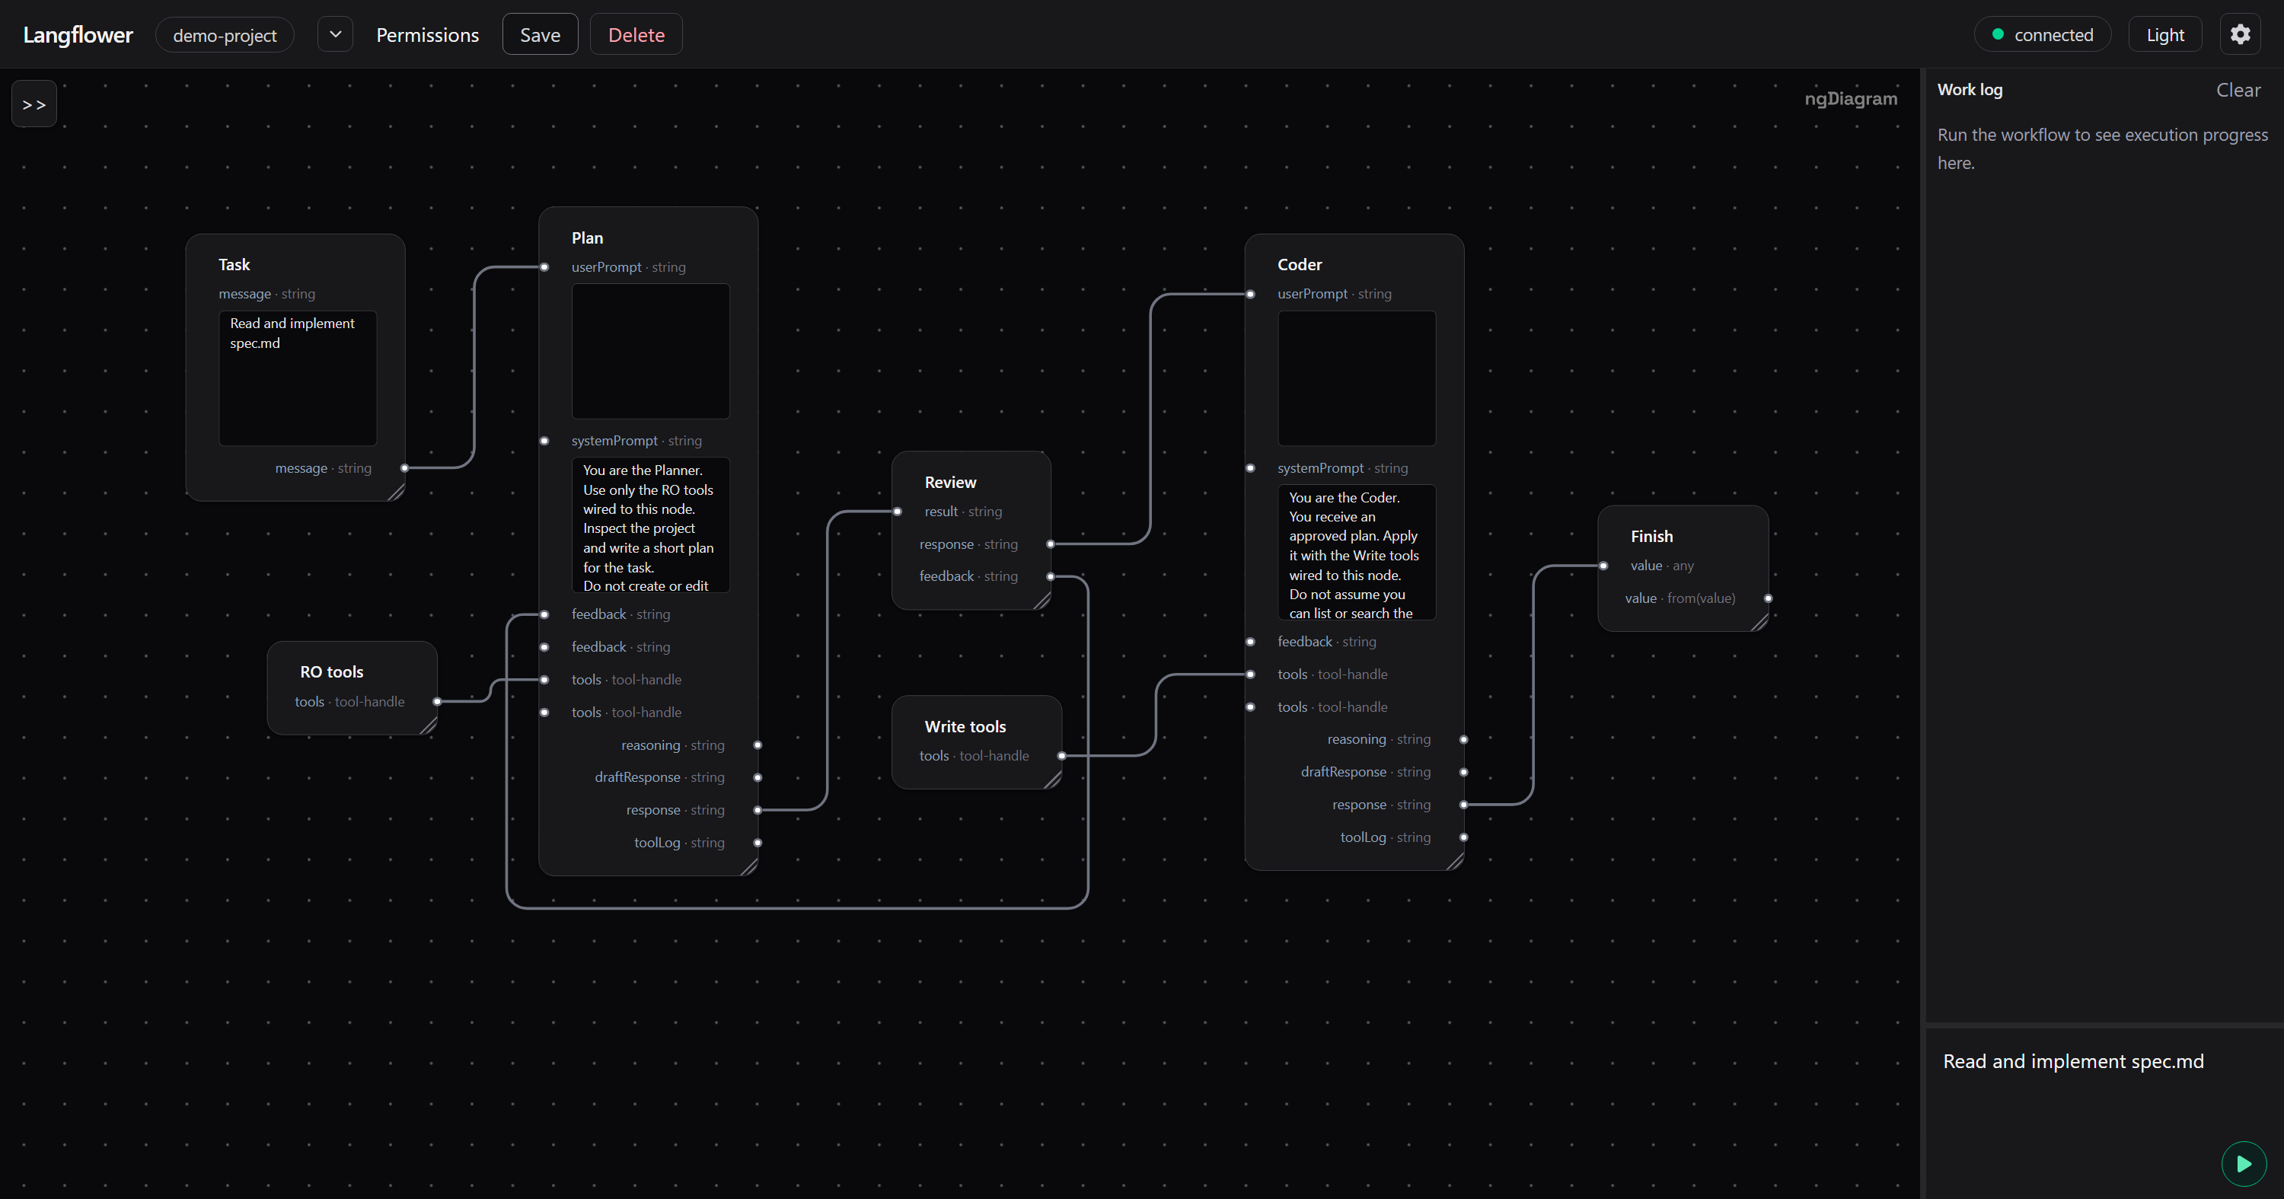Grab the Task node resize corner handle

click(x=397, y=493)
